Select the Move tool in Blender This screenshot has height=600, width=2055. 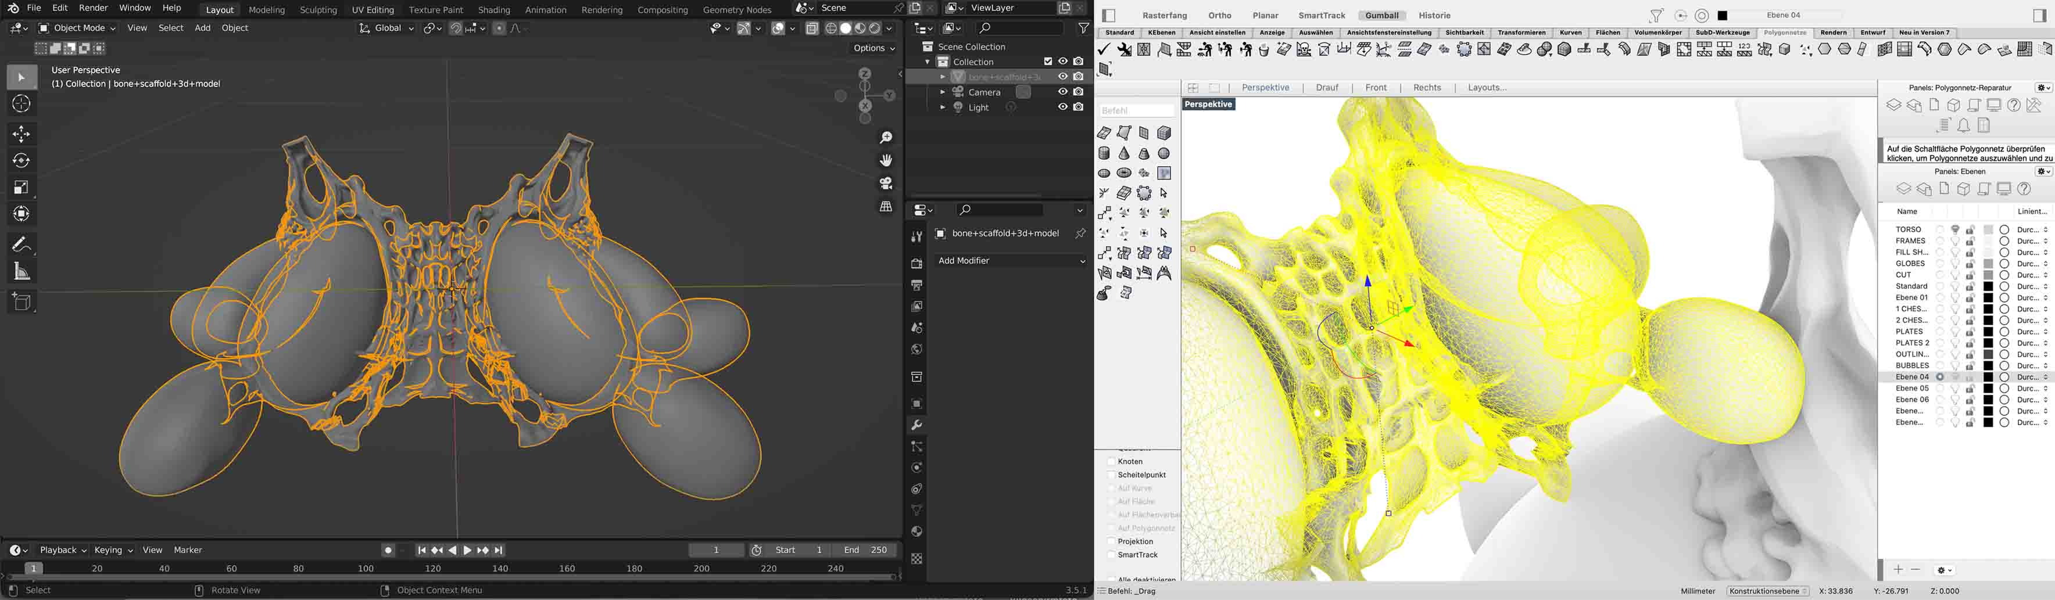[x=22, y=134]
